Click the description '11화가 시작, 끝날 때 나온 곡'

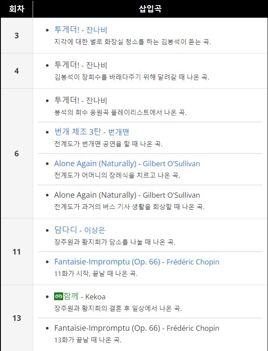click(x=96, y=273)
